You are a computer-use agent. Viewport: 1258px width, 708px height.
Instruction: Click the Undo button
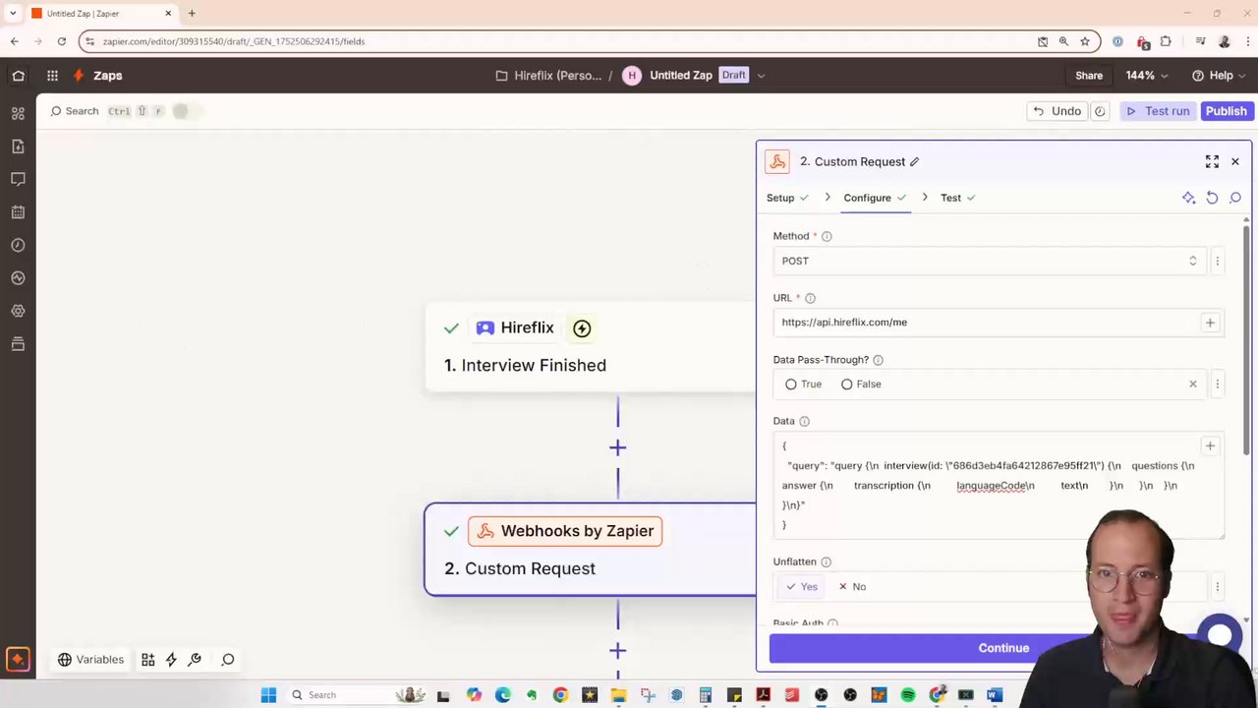[1057, 111]
